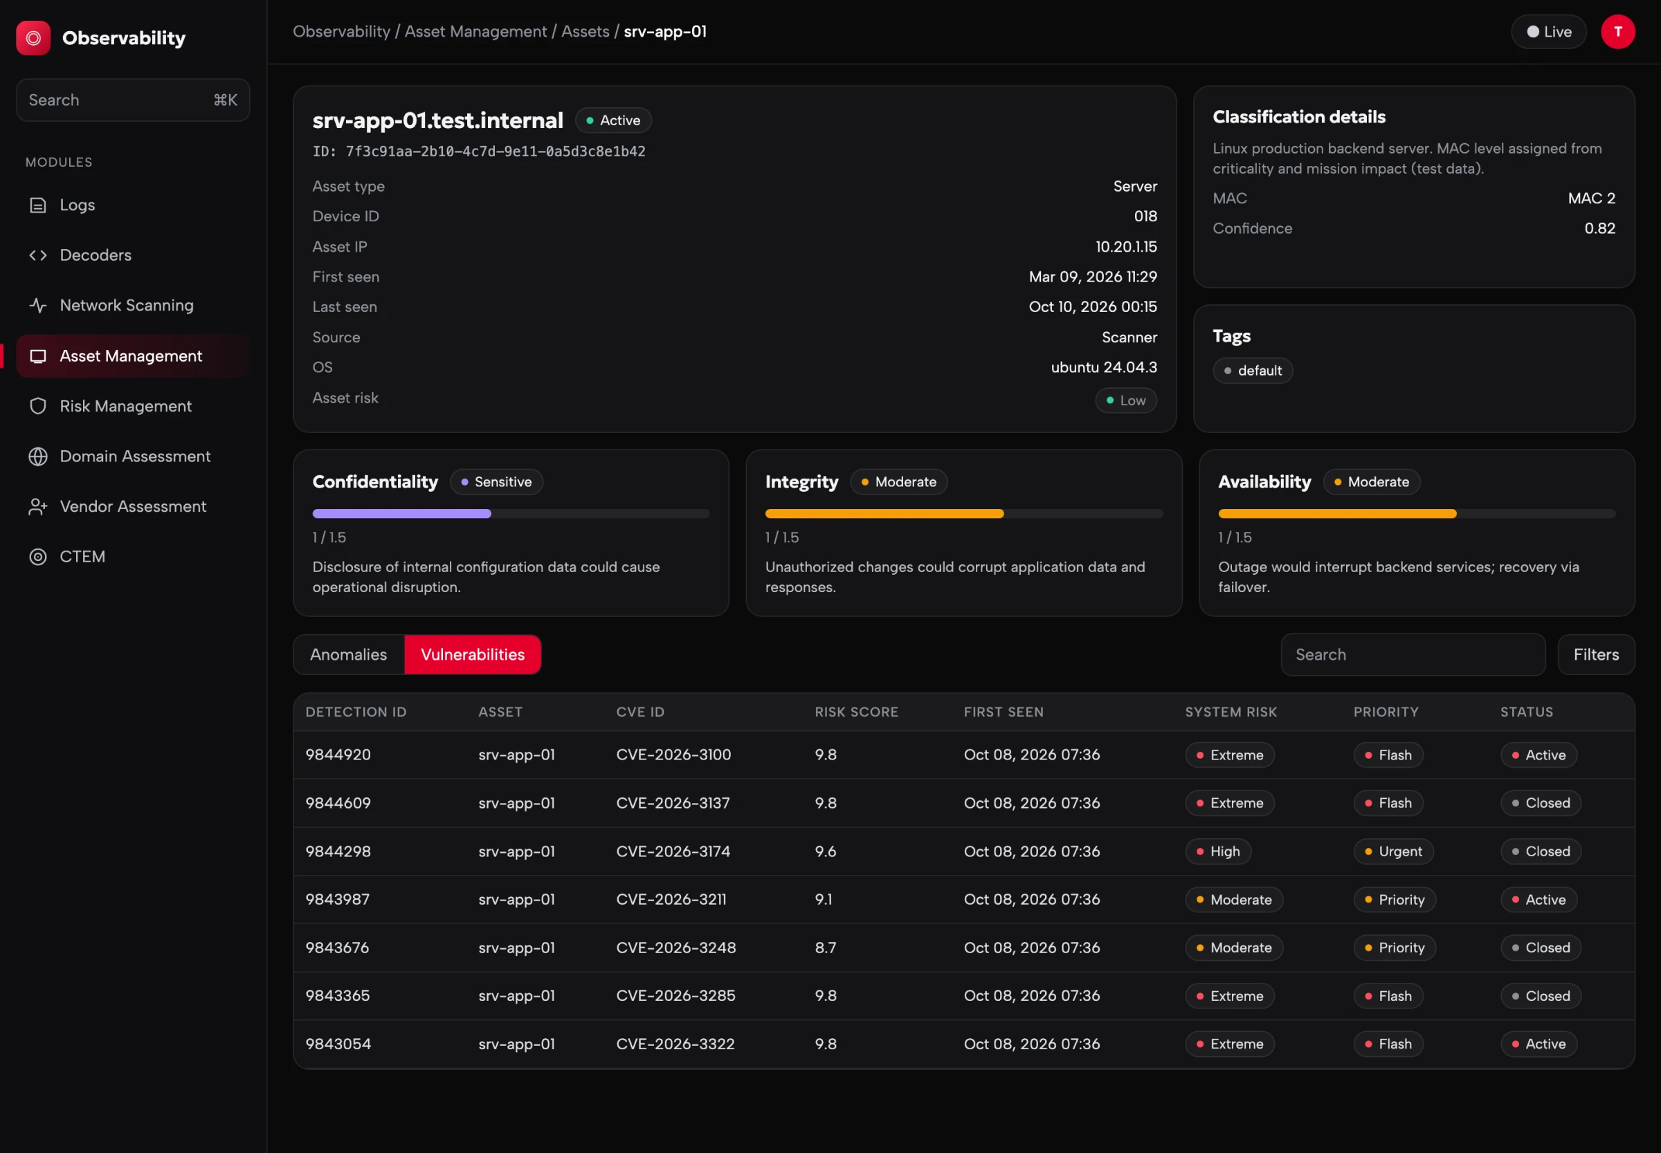Image resolution: width=1661 pixels, height=1153 pixels.
Task: Click the High system risk badge for CVE-2026-3174
Action: (1218, 851)
